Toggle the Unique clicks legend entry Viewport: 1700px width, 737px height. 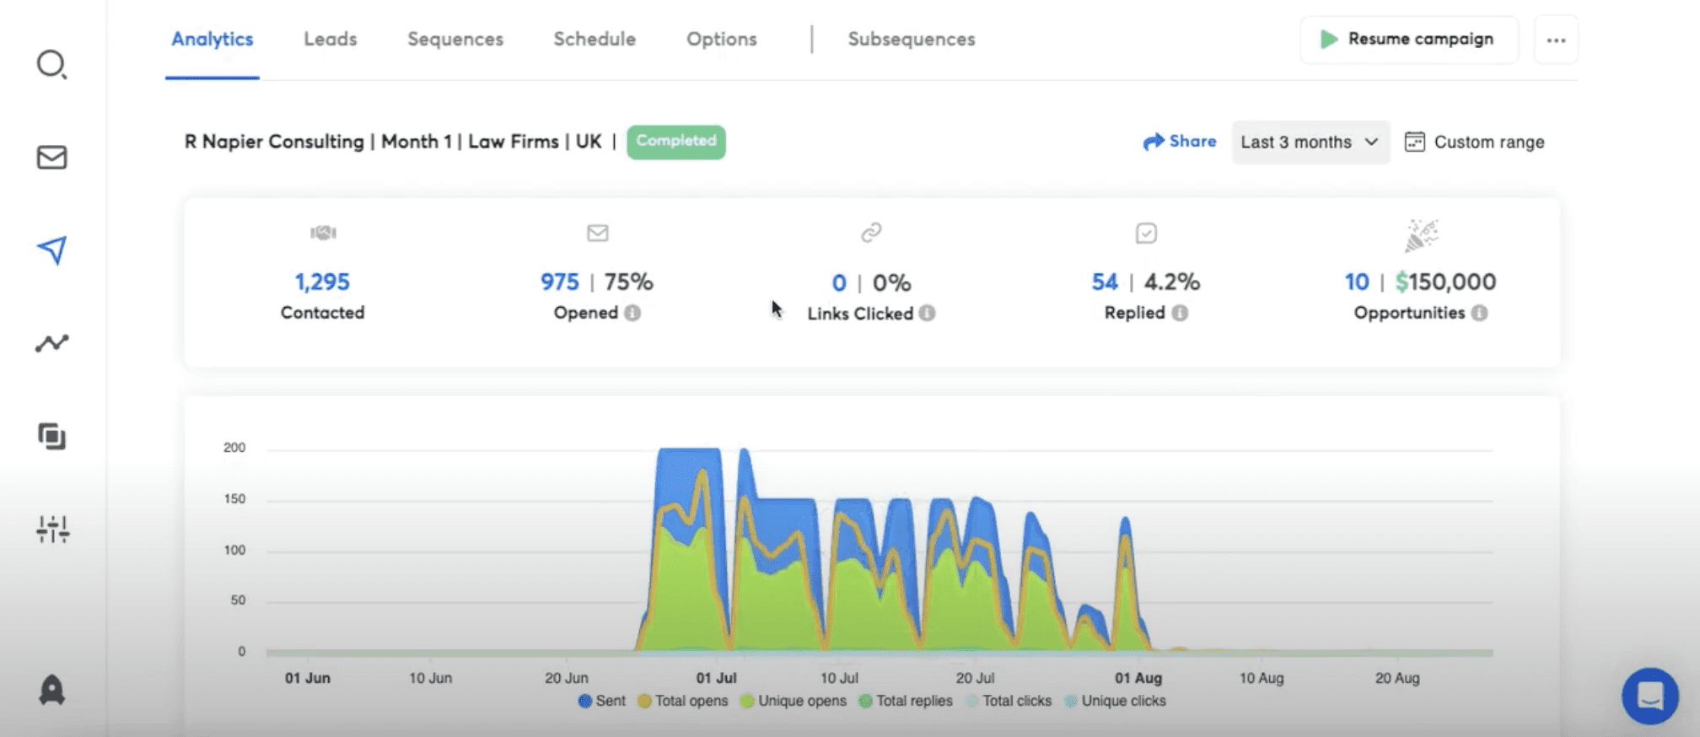1115,701
